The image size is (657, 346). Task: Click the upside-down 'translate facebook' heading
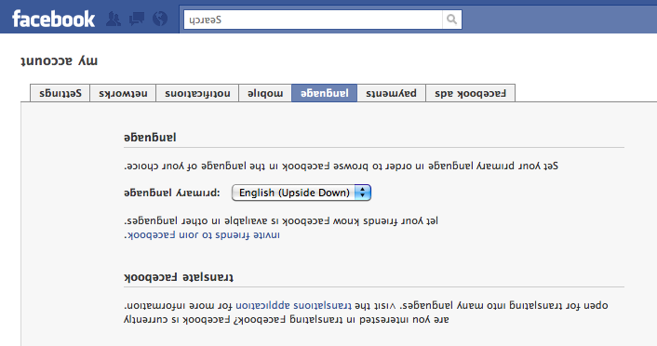pyautogui.click(x=179, y=277)
